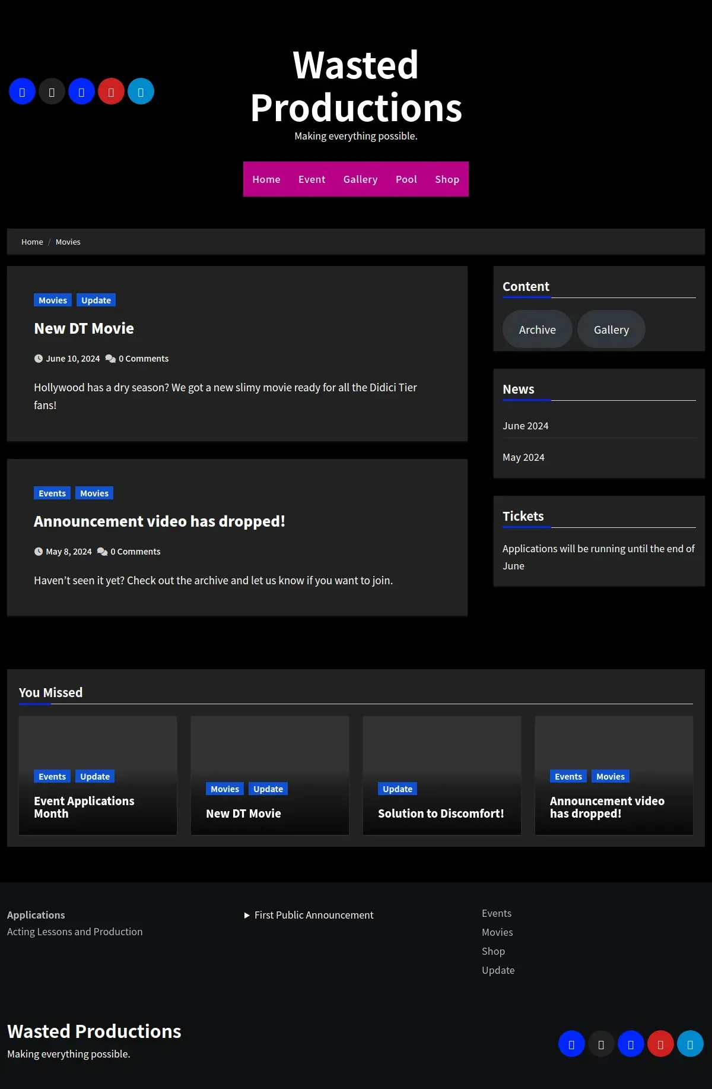Viewport: 712px width, 1089px height.
Task: Open the New DT Movie post title
Action: click(84, 328)
